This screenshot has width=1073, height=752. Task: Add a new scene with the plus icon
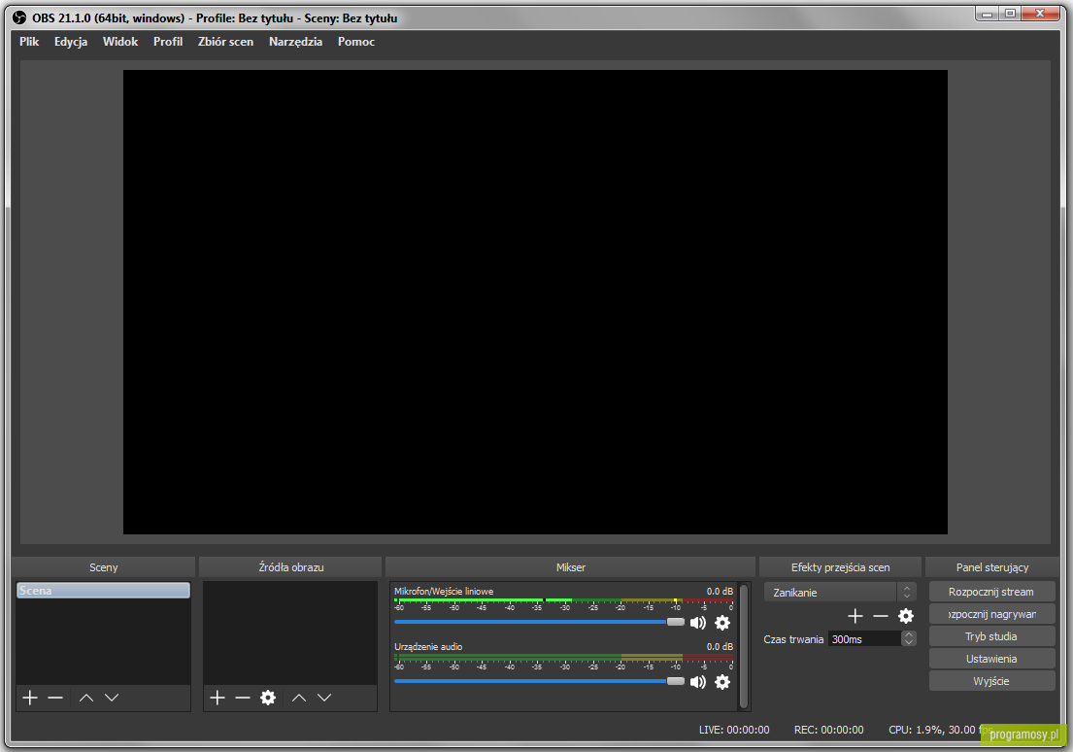pyautogui.click(x=30, y=698)
